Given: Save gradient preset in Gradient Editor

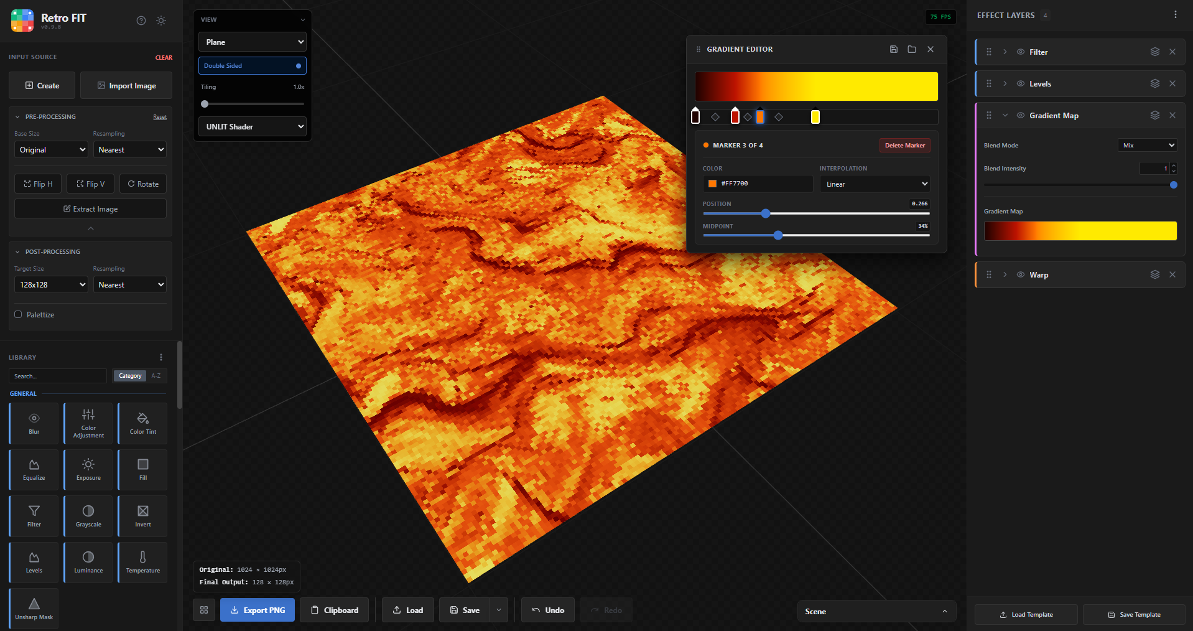Looking at the screenshot, I should coord(894,49).
